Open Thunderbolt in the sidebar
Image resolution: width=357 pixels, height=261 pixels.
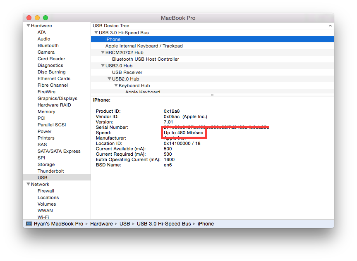pos(50,171)
